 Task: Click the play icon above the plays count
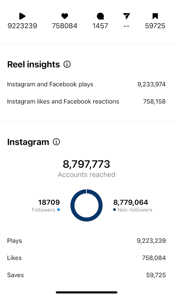22,16
